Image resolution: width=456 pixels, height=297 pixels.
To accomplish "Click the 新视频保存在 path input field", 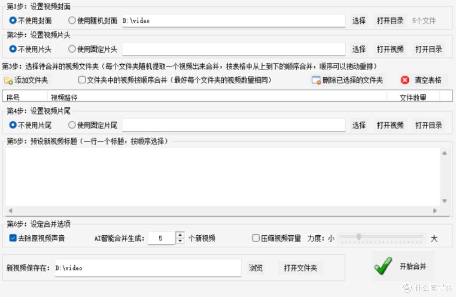I will click(148, 268).
